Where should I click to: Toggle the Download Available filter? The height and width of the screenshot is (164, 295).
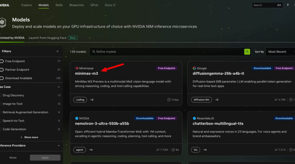tap(2, 78)
